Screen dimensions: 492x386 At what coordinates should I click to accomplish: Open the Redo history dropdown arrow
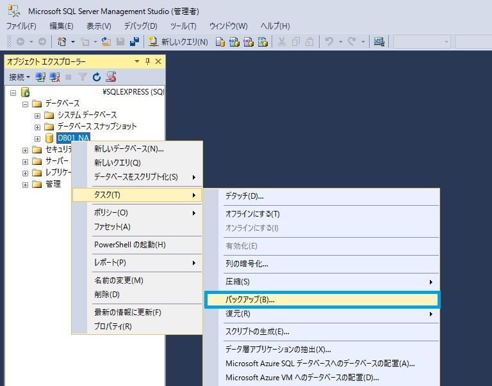363,42
